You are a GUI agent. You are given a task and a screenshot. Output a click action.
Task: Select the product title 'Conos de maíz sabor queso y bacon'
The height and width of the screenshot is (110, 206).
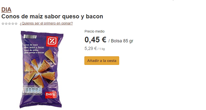pos(52,16)
